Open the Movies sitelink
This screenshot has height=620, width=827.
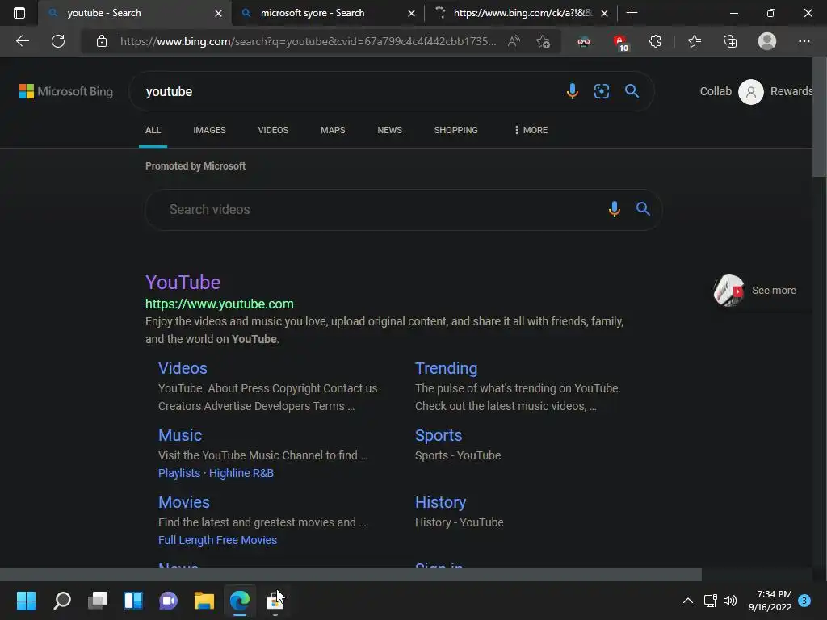point(184,502)
